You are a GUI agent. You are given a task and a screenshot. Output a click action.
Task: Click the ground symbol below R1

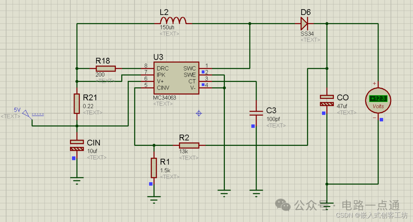tap(154, 200)
